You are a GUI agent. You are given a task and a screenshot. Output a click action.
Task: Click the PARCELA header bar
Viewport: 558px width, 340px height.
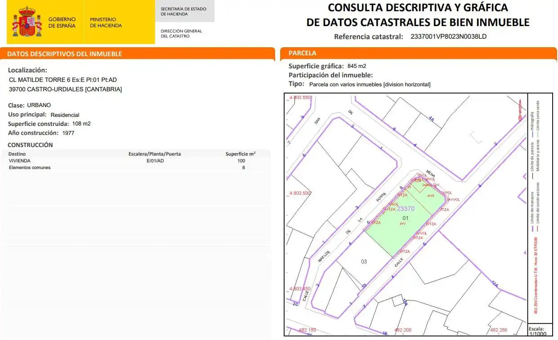pyautogui.click(x=418, y=53)
